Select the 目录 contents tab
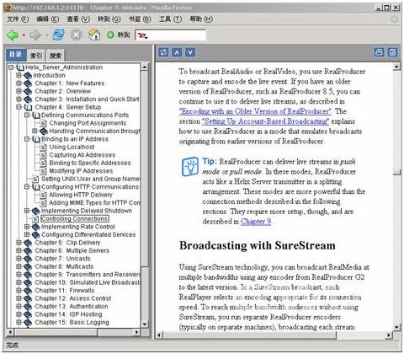 click(16, 55)
